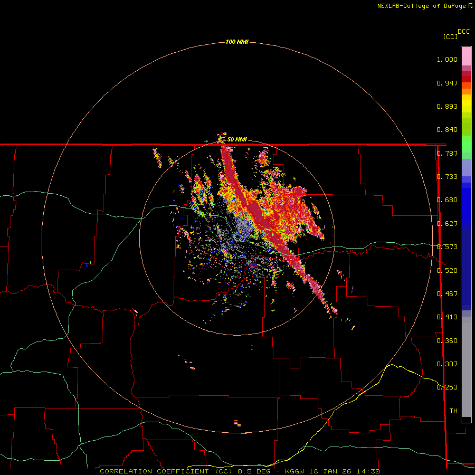Click the 0.573 legend value

point(447,247)
